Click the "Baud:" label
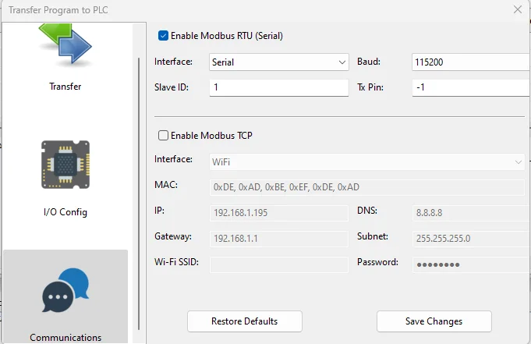 click(x=369, y=62)
